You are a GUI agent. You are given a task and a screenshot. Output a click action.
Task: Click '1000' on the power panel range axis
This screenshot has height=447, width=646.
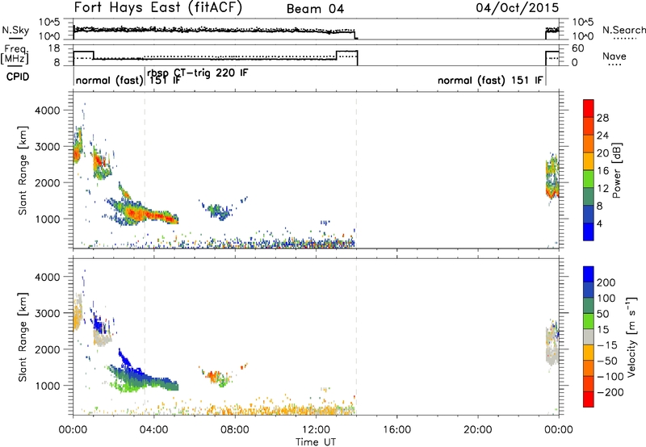pos(47,219)
